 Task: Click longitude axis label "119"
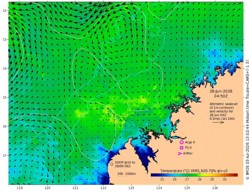pos(20,188)
